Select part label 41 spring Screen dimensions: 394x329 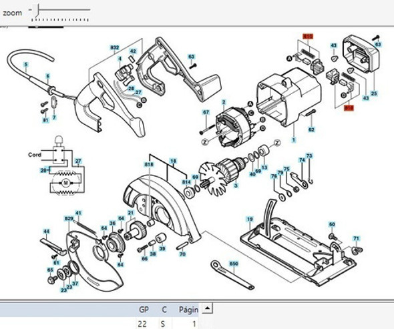point(78,214)
